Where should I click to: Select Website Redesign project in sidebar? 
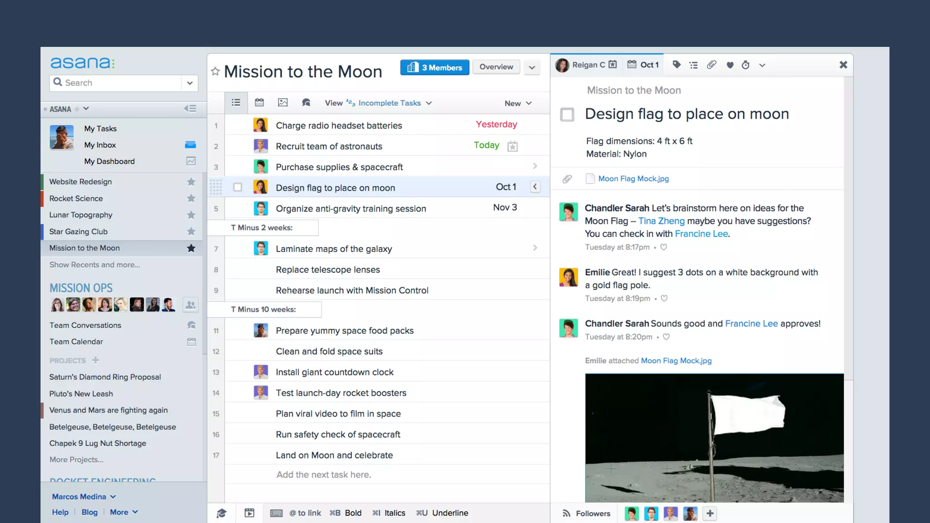(x=80, y=182)
